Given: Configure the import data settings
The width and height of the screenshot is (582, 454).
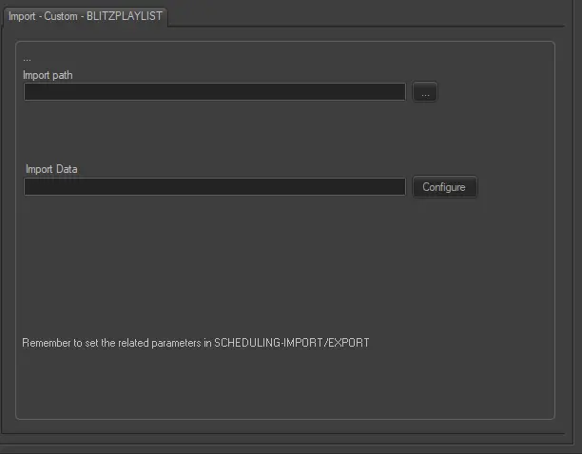Looking at the screenshot, I should (444, 187).
